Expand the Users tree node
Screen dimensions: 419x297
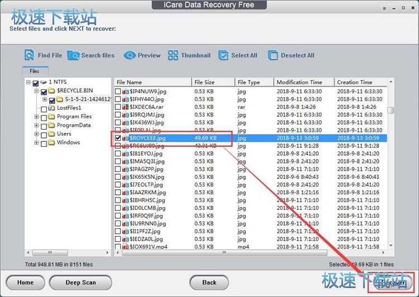tap(37, 134)
